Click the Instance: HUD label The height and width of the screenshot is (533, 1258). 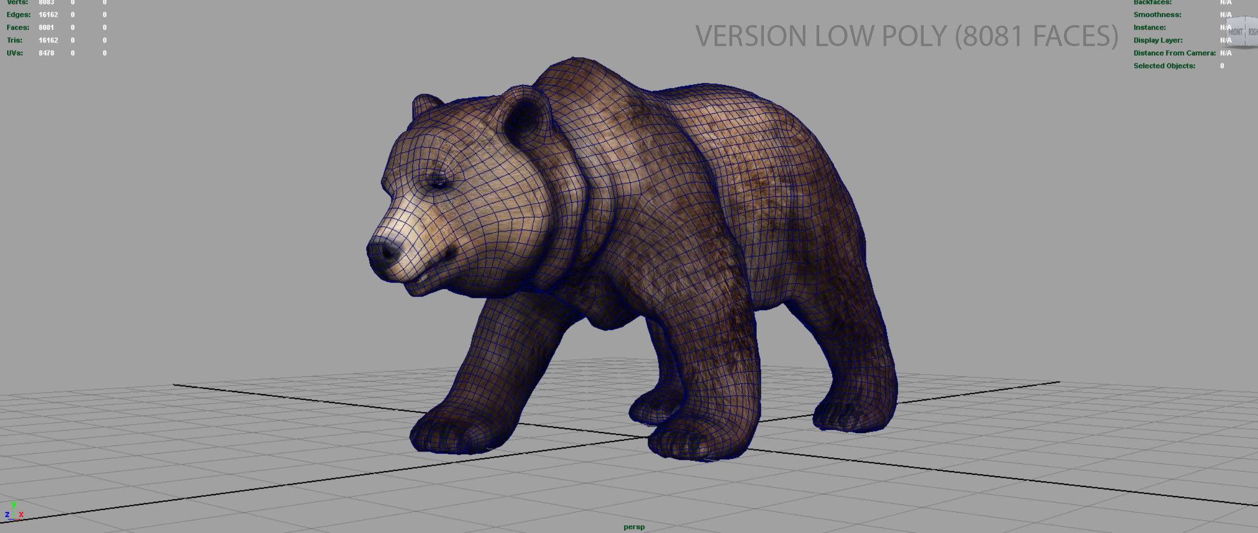coord(1149,28)
